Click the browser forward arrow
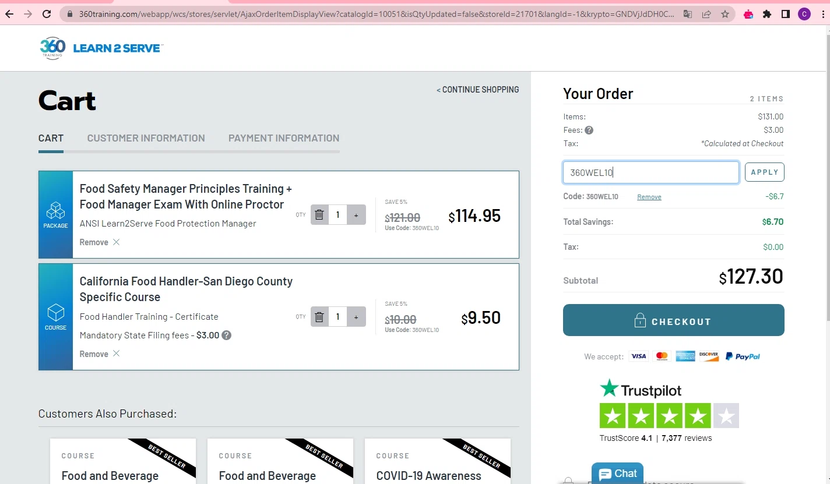Viewport: 830px width, 484px height. pyautogui.click(x=28, y=14)
